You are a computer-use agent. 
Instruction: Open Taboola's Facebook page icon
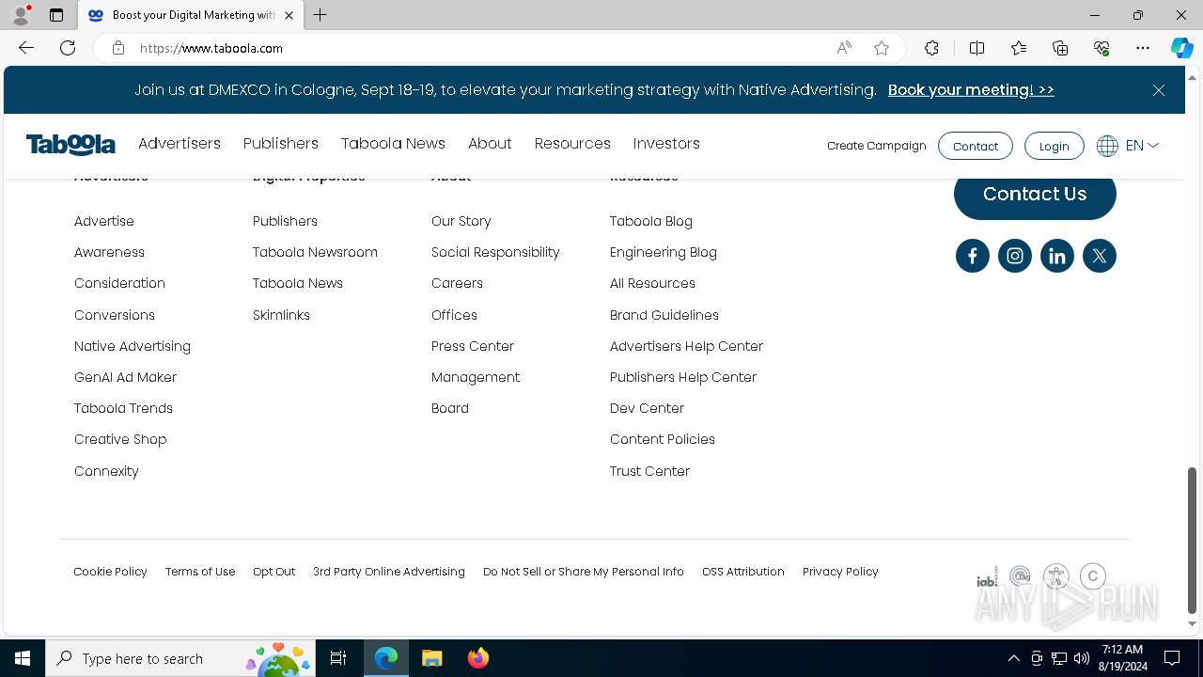pyautogui.click(x=972, y=256)
